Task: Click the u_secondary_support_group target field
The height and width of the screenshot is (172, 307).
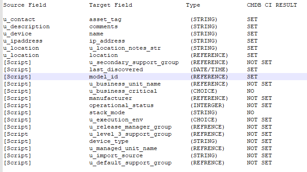Action: (x=134, y=63)
